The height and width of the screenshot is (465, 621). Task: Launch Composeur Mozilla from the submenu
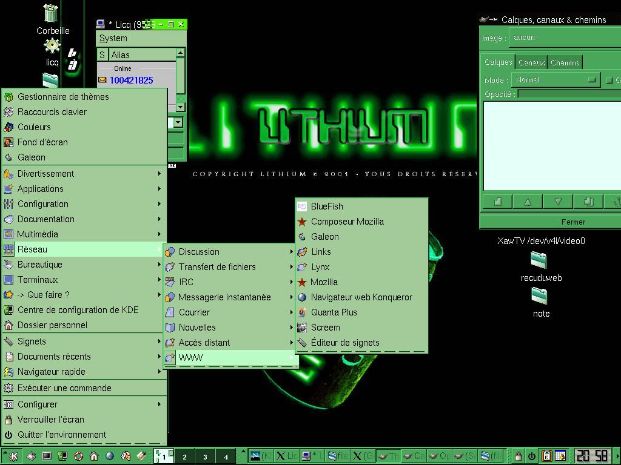pos(361,222)
